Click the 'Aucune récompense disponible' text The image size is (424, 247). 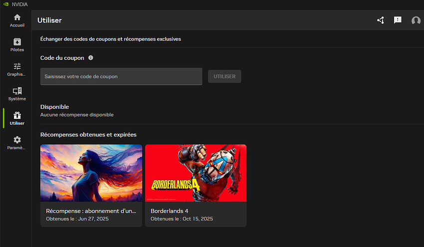[x=77, y=115]
